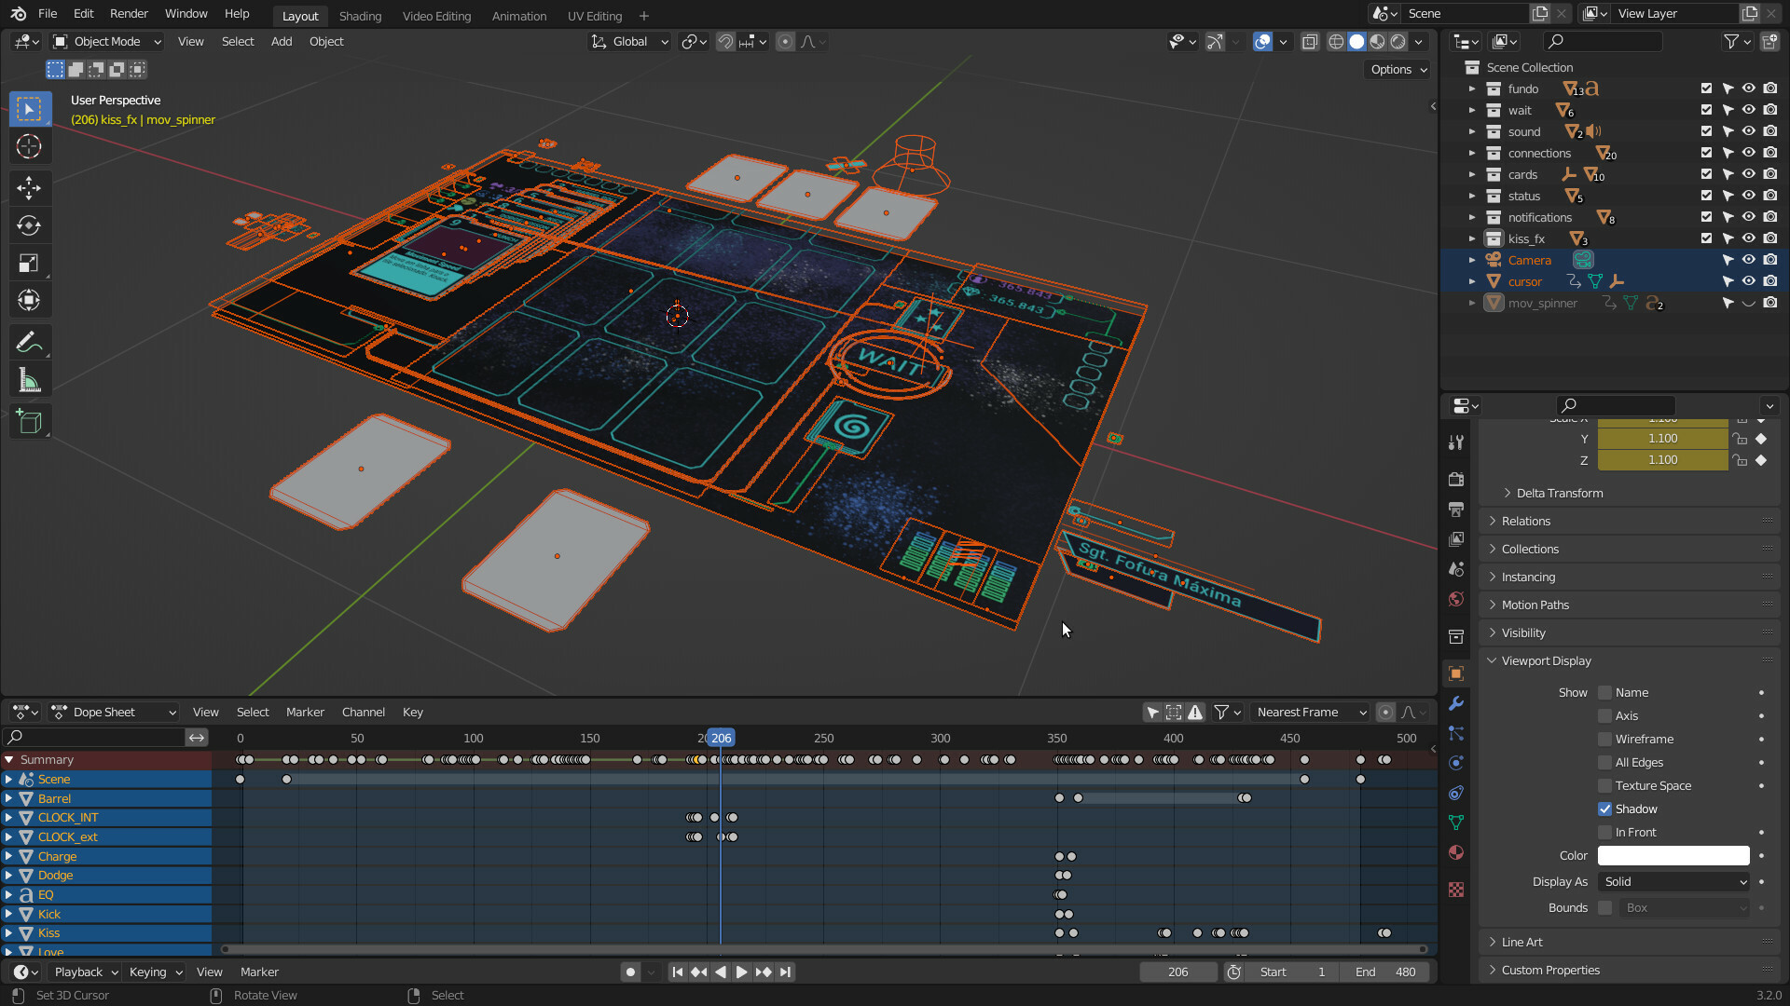Image resolution: width=1790 pixels, height=1006 pixels.
Task: Enable the Texture Space checkbox
Action: pos(1604,786)
